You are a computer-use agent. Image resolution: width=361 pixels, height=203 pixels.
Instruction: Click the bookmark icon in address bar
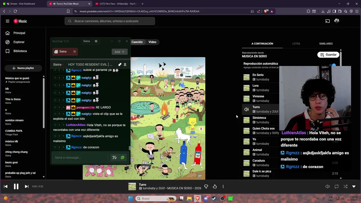click(x=68, y=11)
